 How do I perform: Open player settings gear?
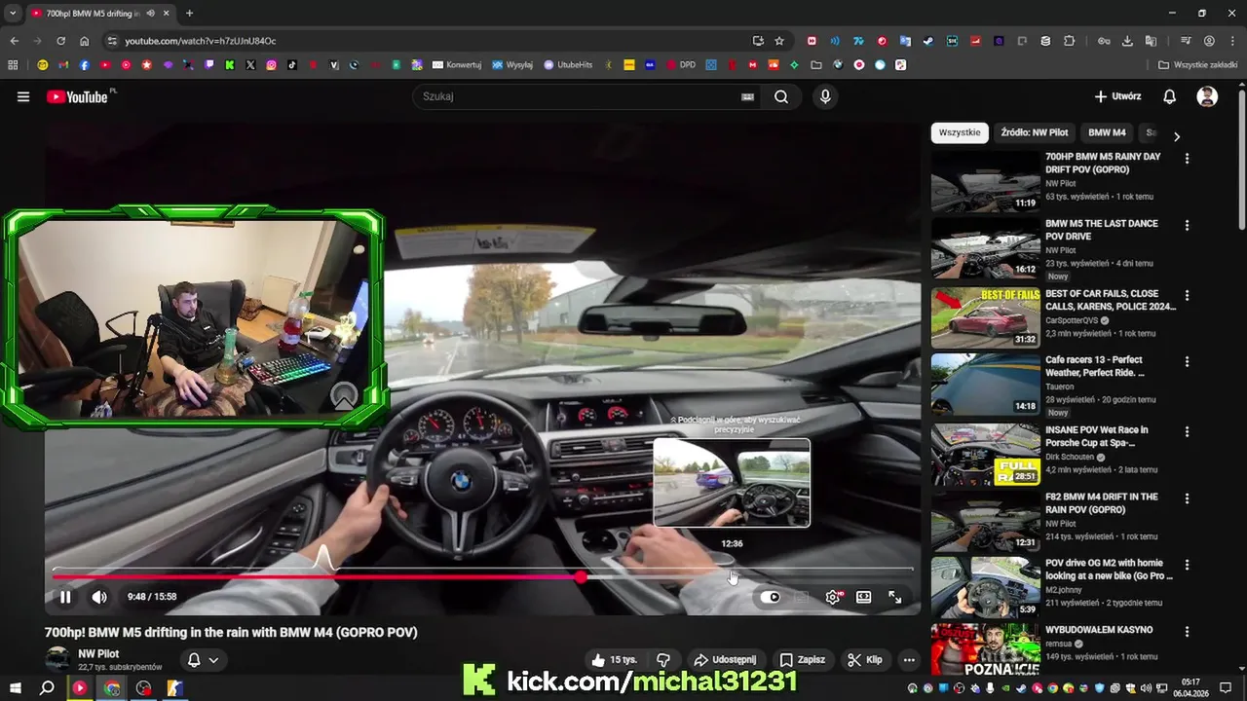pyautogui.click(x=833, y=597)
